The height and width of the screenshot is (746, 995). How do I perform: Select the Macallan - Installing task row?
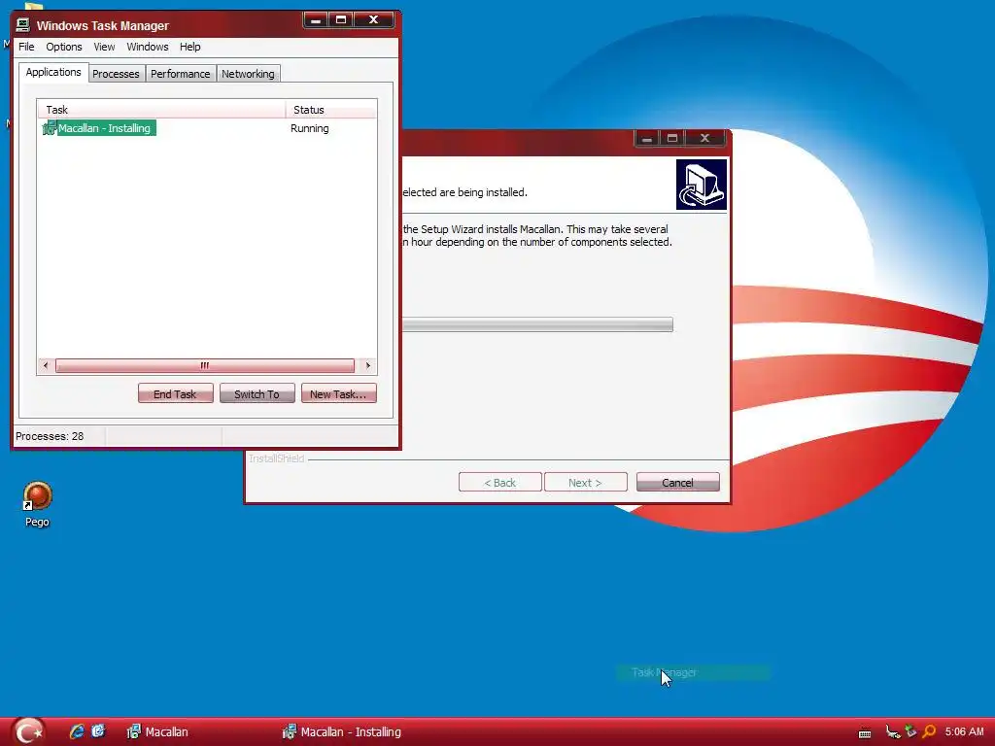(x=207, y=128)
